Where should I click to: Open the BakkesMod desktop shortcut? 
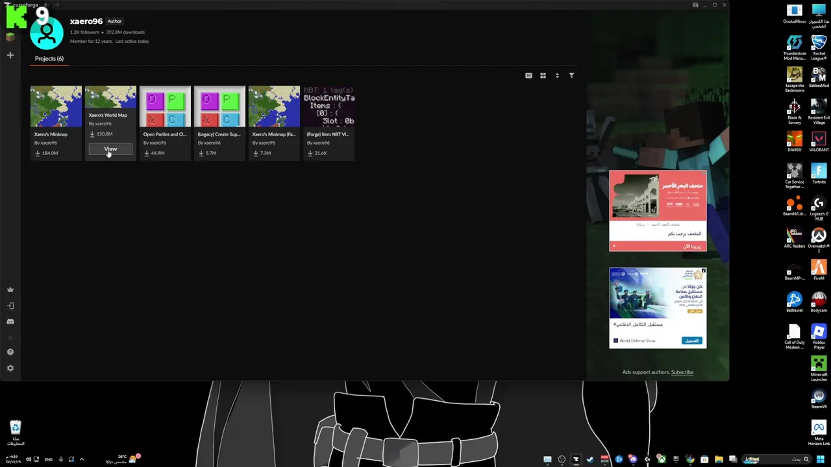point(819,78)
